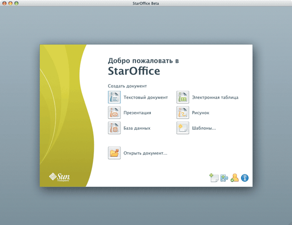Click the Текстовый документ icon

(x=114, y=97)
